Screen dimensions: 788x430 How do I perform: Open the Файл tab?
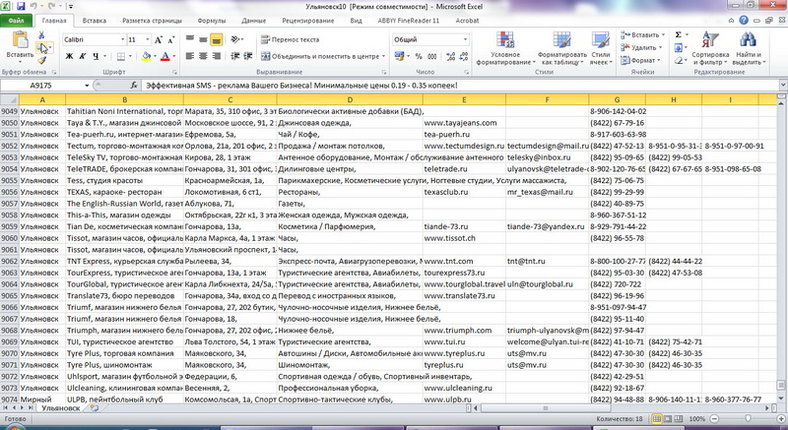[16, 21]
